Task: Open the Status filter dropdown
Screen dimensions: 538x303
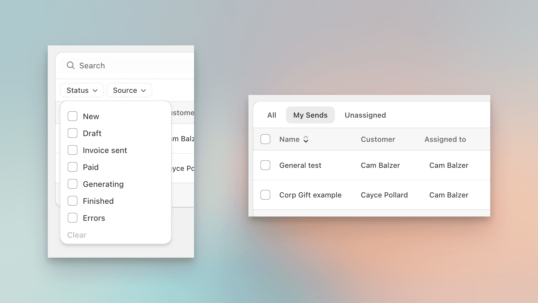Action: point(82,90)
